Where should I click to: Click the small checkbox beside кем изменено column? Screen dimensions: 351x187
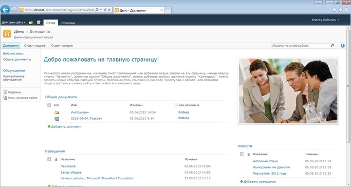[x=176, y=105]
